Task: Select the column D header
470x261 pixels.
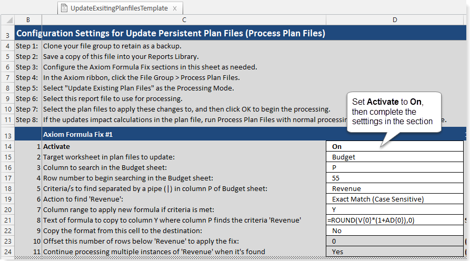Action: pos(395,20)
